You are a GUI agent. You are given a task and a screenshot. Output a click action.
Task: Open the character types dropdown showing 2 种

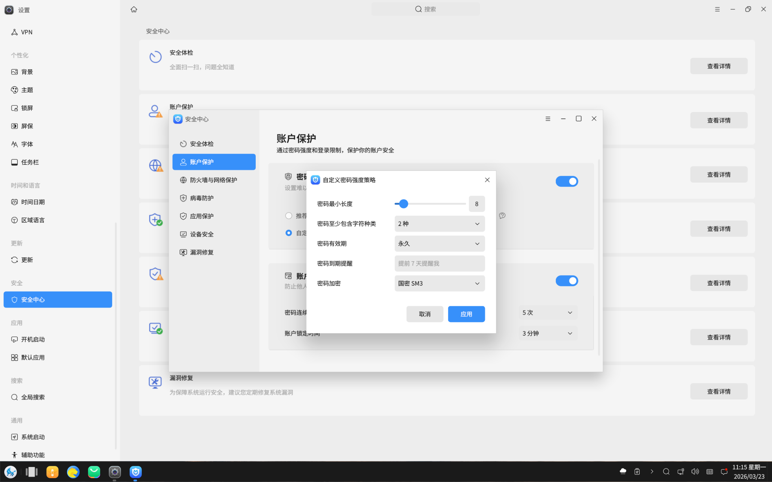point(439,224)
